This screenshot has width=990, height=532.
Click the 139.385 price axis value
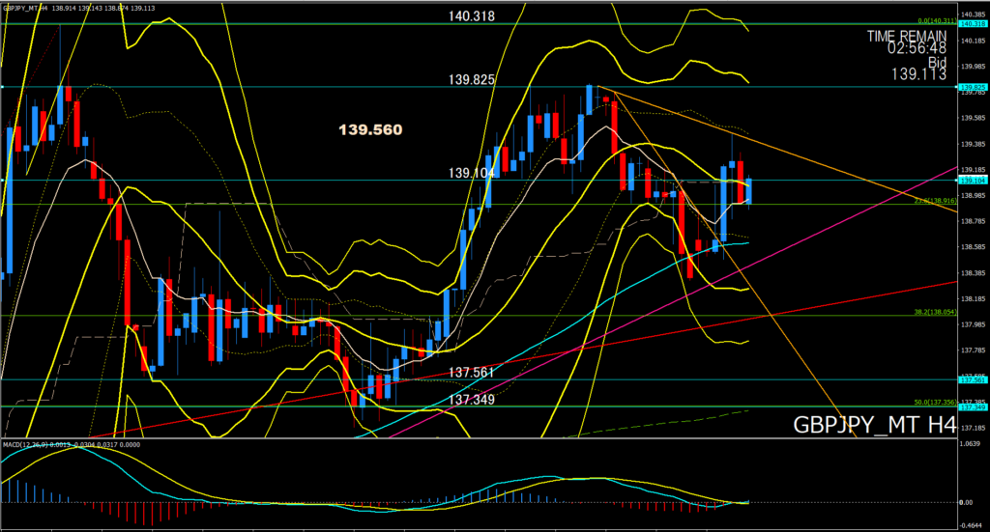[974, 144]
